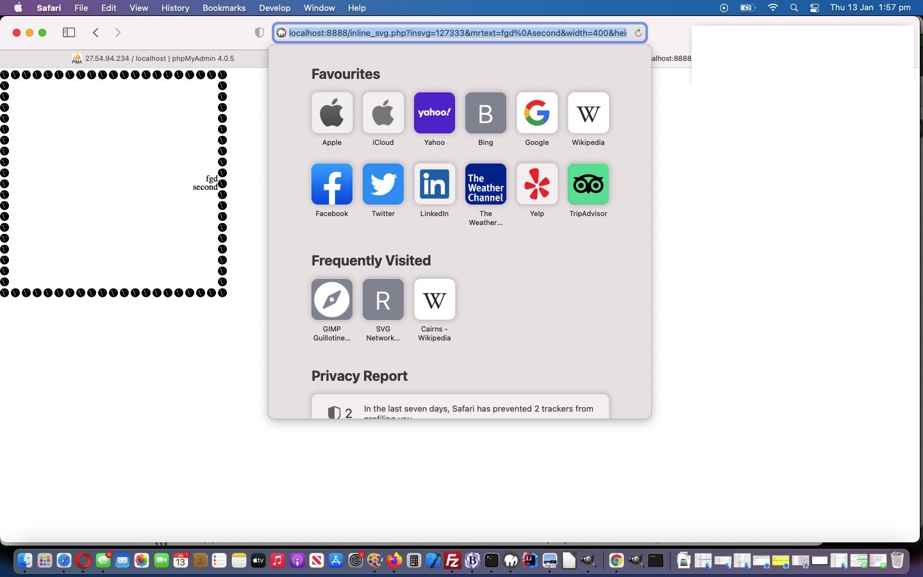Open System Preferences from the Dock
This screenshot has width=923, height=577.
pyautogui.click(x=356, y=560)
